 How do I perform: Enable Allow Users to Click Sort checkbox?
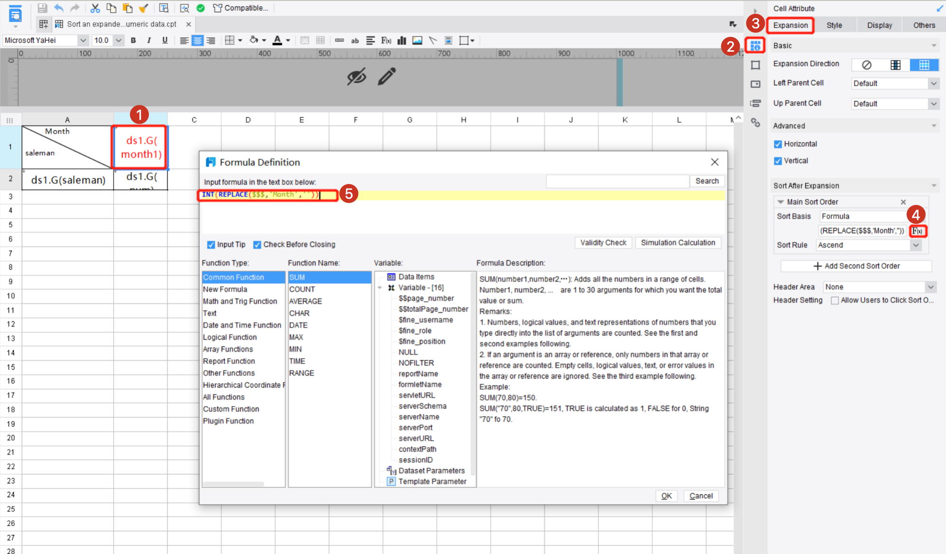(x=835, y=300)
